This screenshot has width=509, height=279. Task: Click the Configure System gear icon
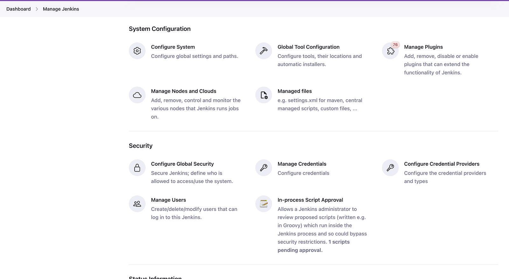coord(137,51)
